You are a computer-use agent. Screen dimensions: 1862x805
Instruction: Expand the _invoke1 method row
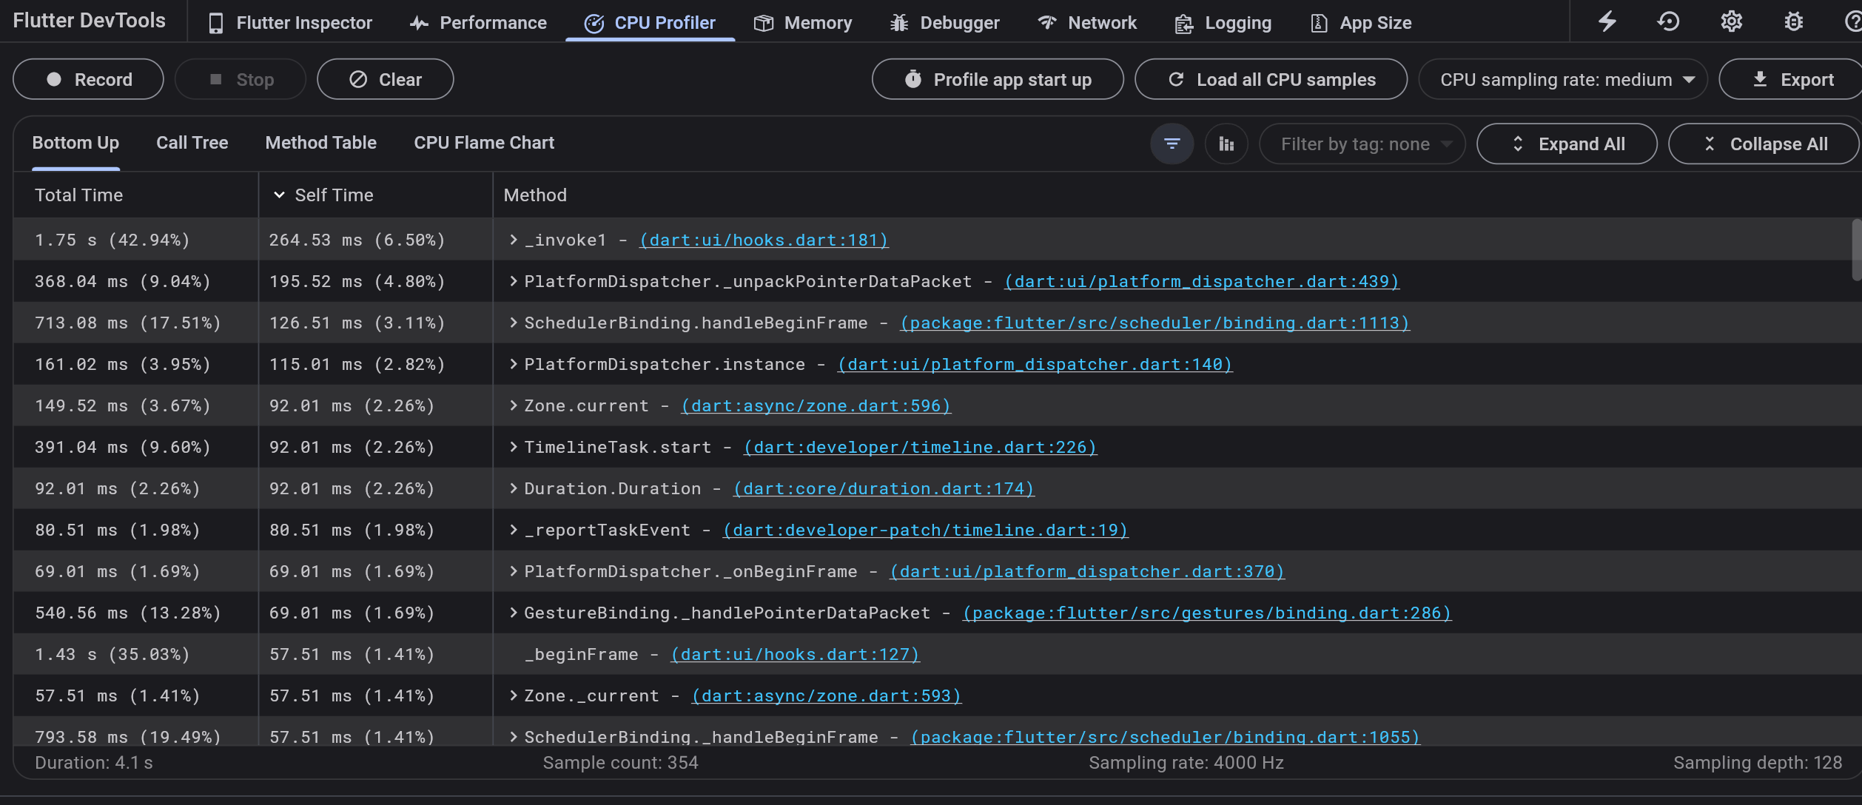click(513, 240)
